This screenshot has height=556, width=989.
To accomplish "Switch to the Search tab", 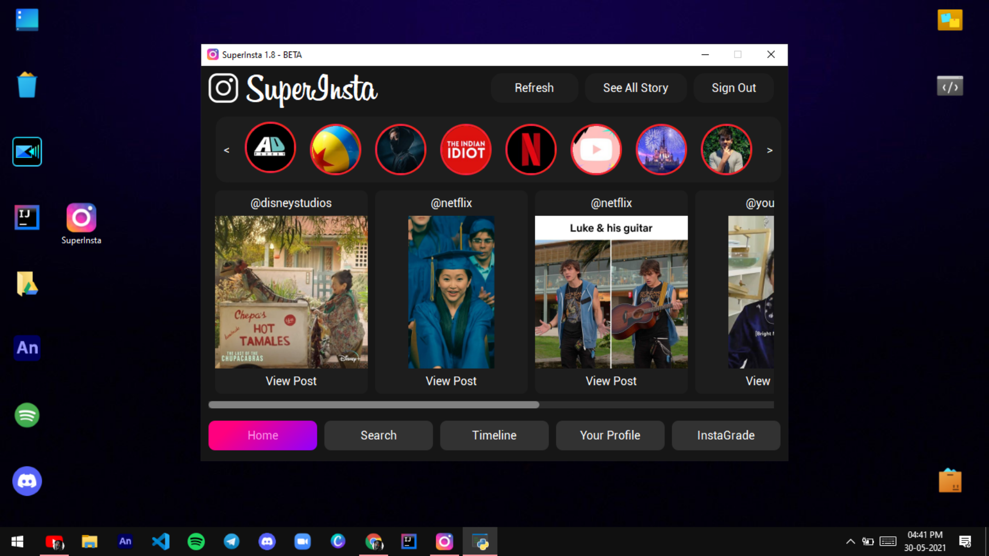I will click(x=379, y=436).
